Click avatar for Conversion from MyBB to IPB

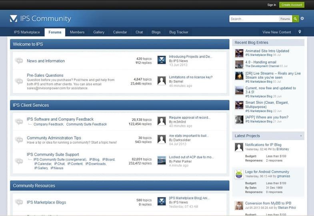pyautogui.click(x=239, y=206)
